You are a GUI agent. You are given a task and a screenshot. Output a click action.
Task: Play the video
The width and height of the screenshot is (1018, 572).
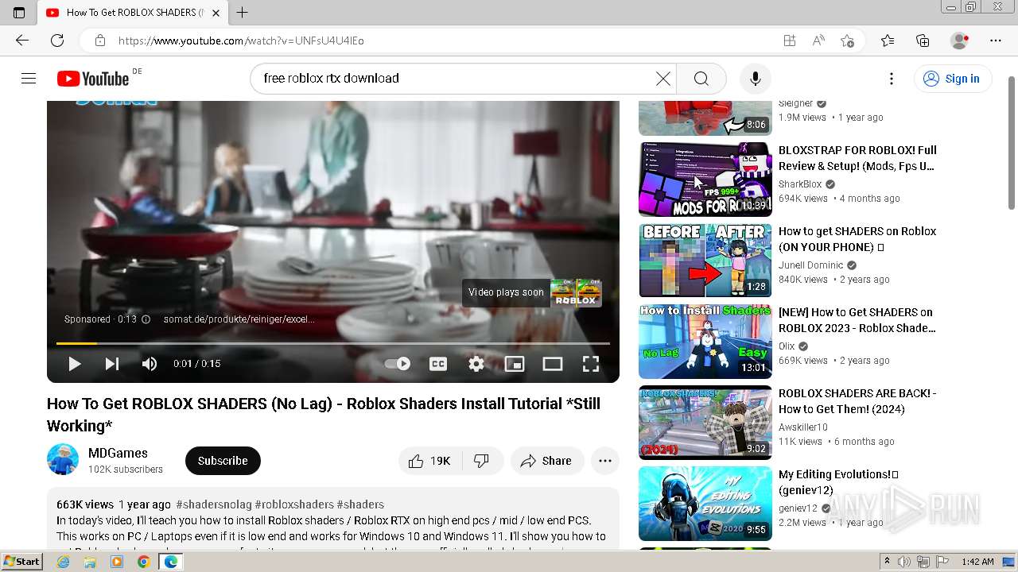coord(74,364)
